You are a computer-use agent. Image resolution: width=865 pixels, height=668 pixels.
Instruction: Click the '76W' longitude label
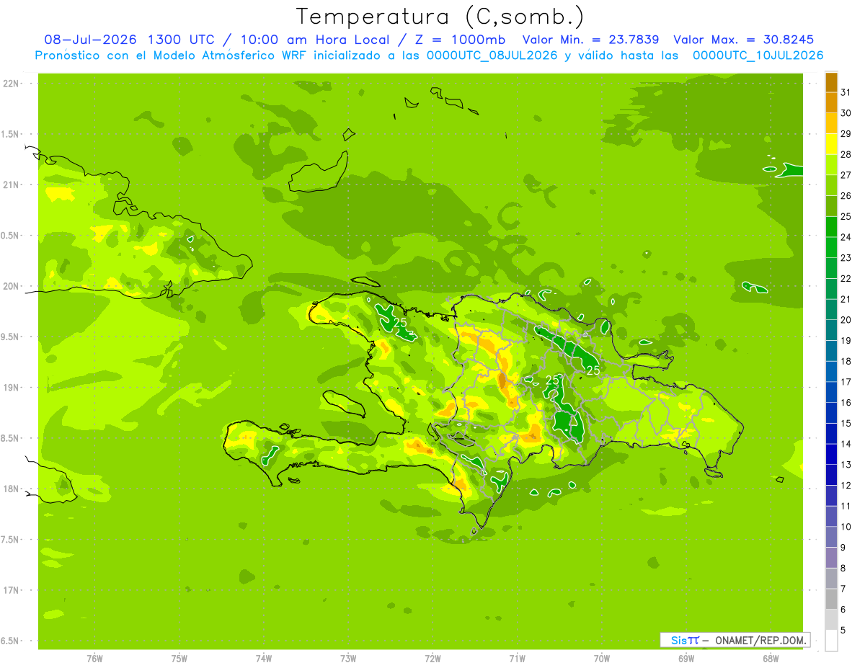click(x=94, y=659)
